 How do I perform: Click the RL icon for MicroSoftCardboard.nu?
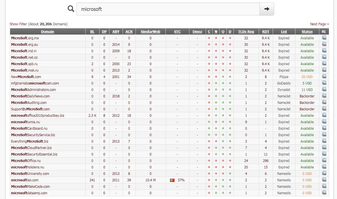(324, 128)
